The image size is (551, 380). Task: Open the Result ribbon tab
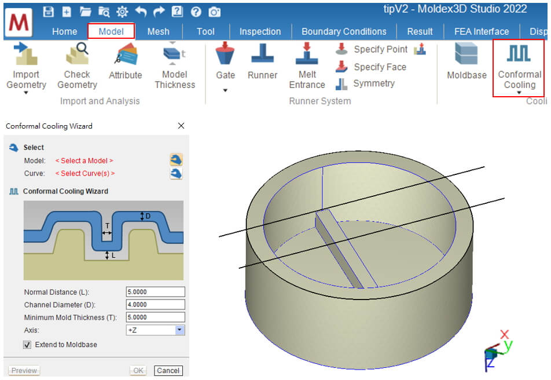420,31
